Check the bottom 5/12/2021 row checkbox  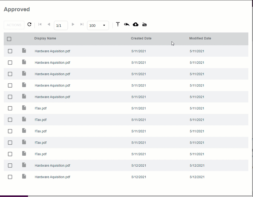point(10,177)
